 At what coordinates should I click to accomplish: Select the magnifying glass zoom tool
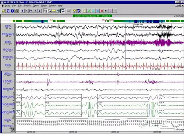click(50, 11)
